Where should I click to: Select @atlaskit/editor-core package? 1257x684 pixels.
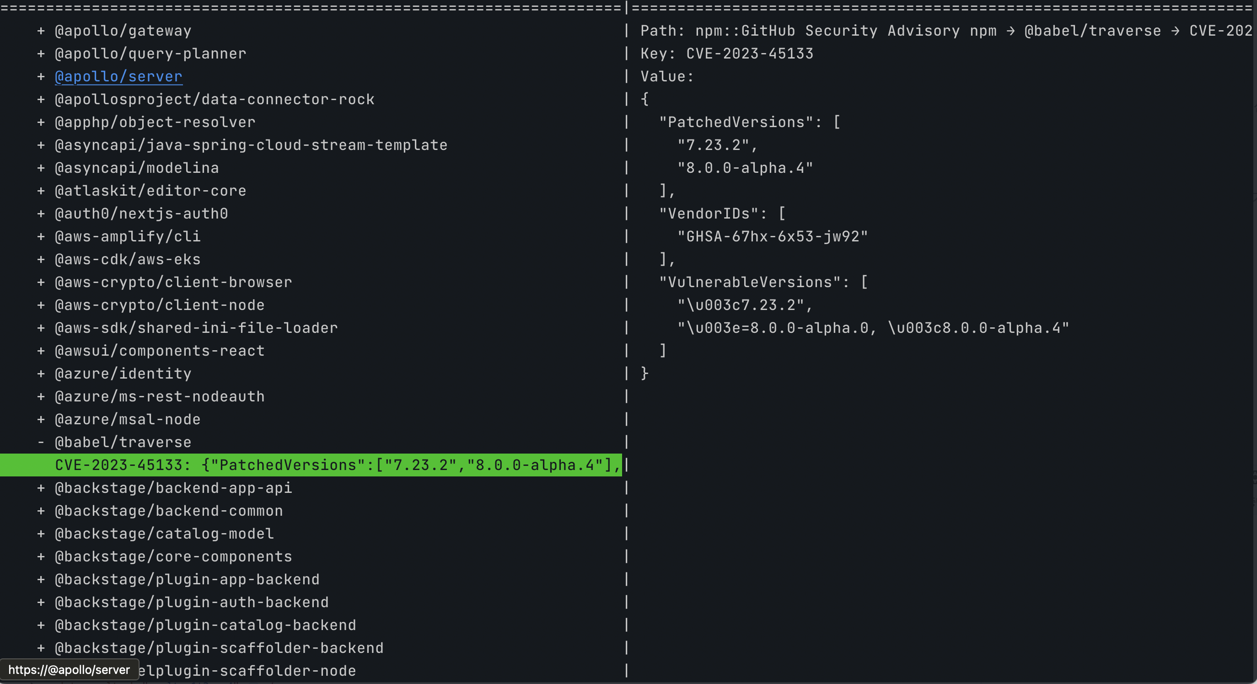click(150, 191)
